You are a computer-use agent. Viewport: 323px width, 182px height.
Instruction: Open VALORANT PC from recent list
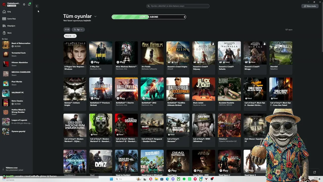[16, 93]
